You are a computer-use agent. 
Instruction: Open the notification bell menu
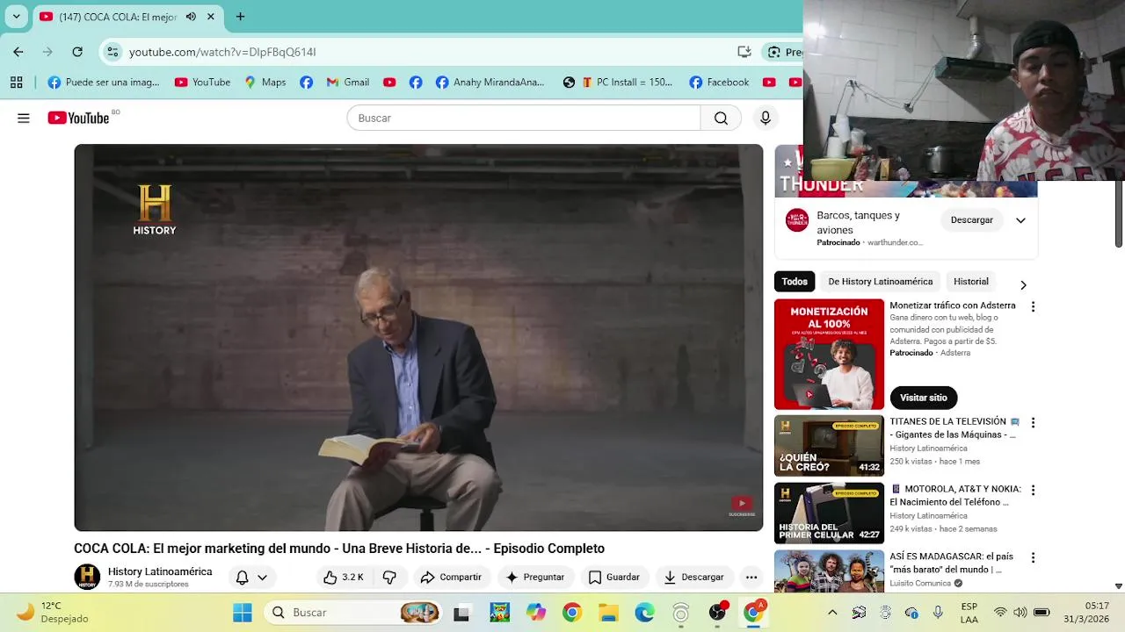(x=251, y=577)
